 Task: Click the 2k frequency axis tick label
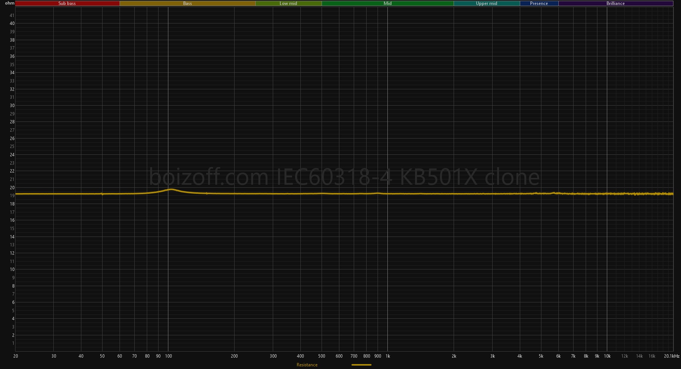[x=454, y=356]
